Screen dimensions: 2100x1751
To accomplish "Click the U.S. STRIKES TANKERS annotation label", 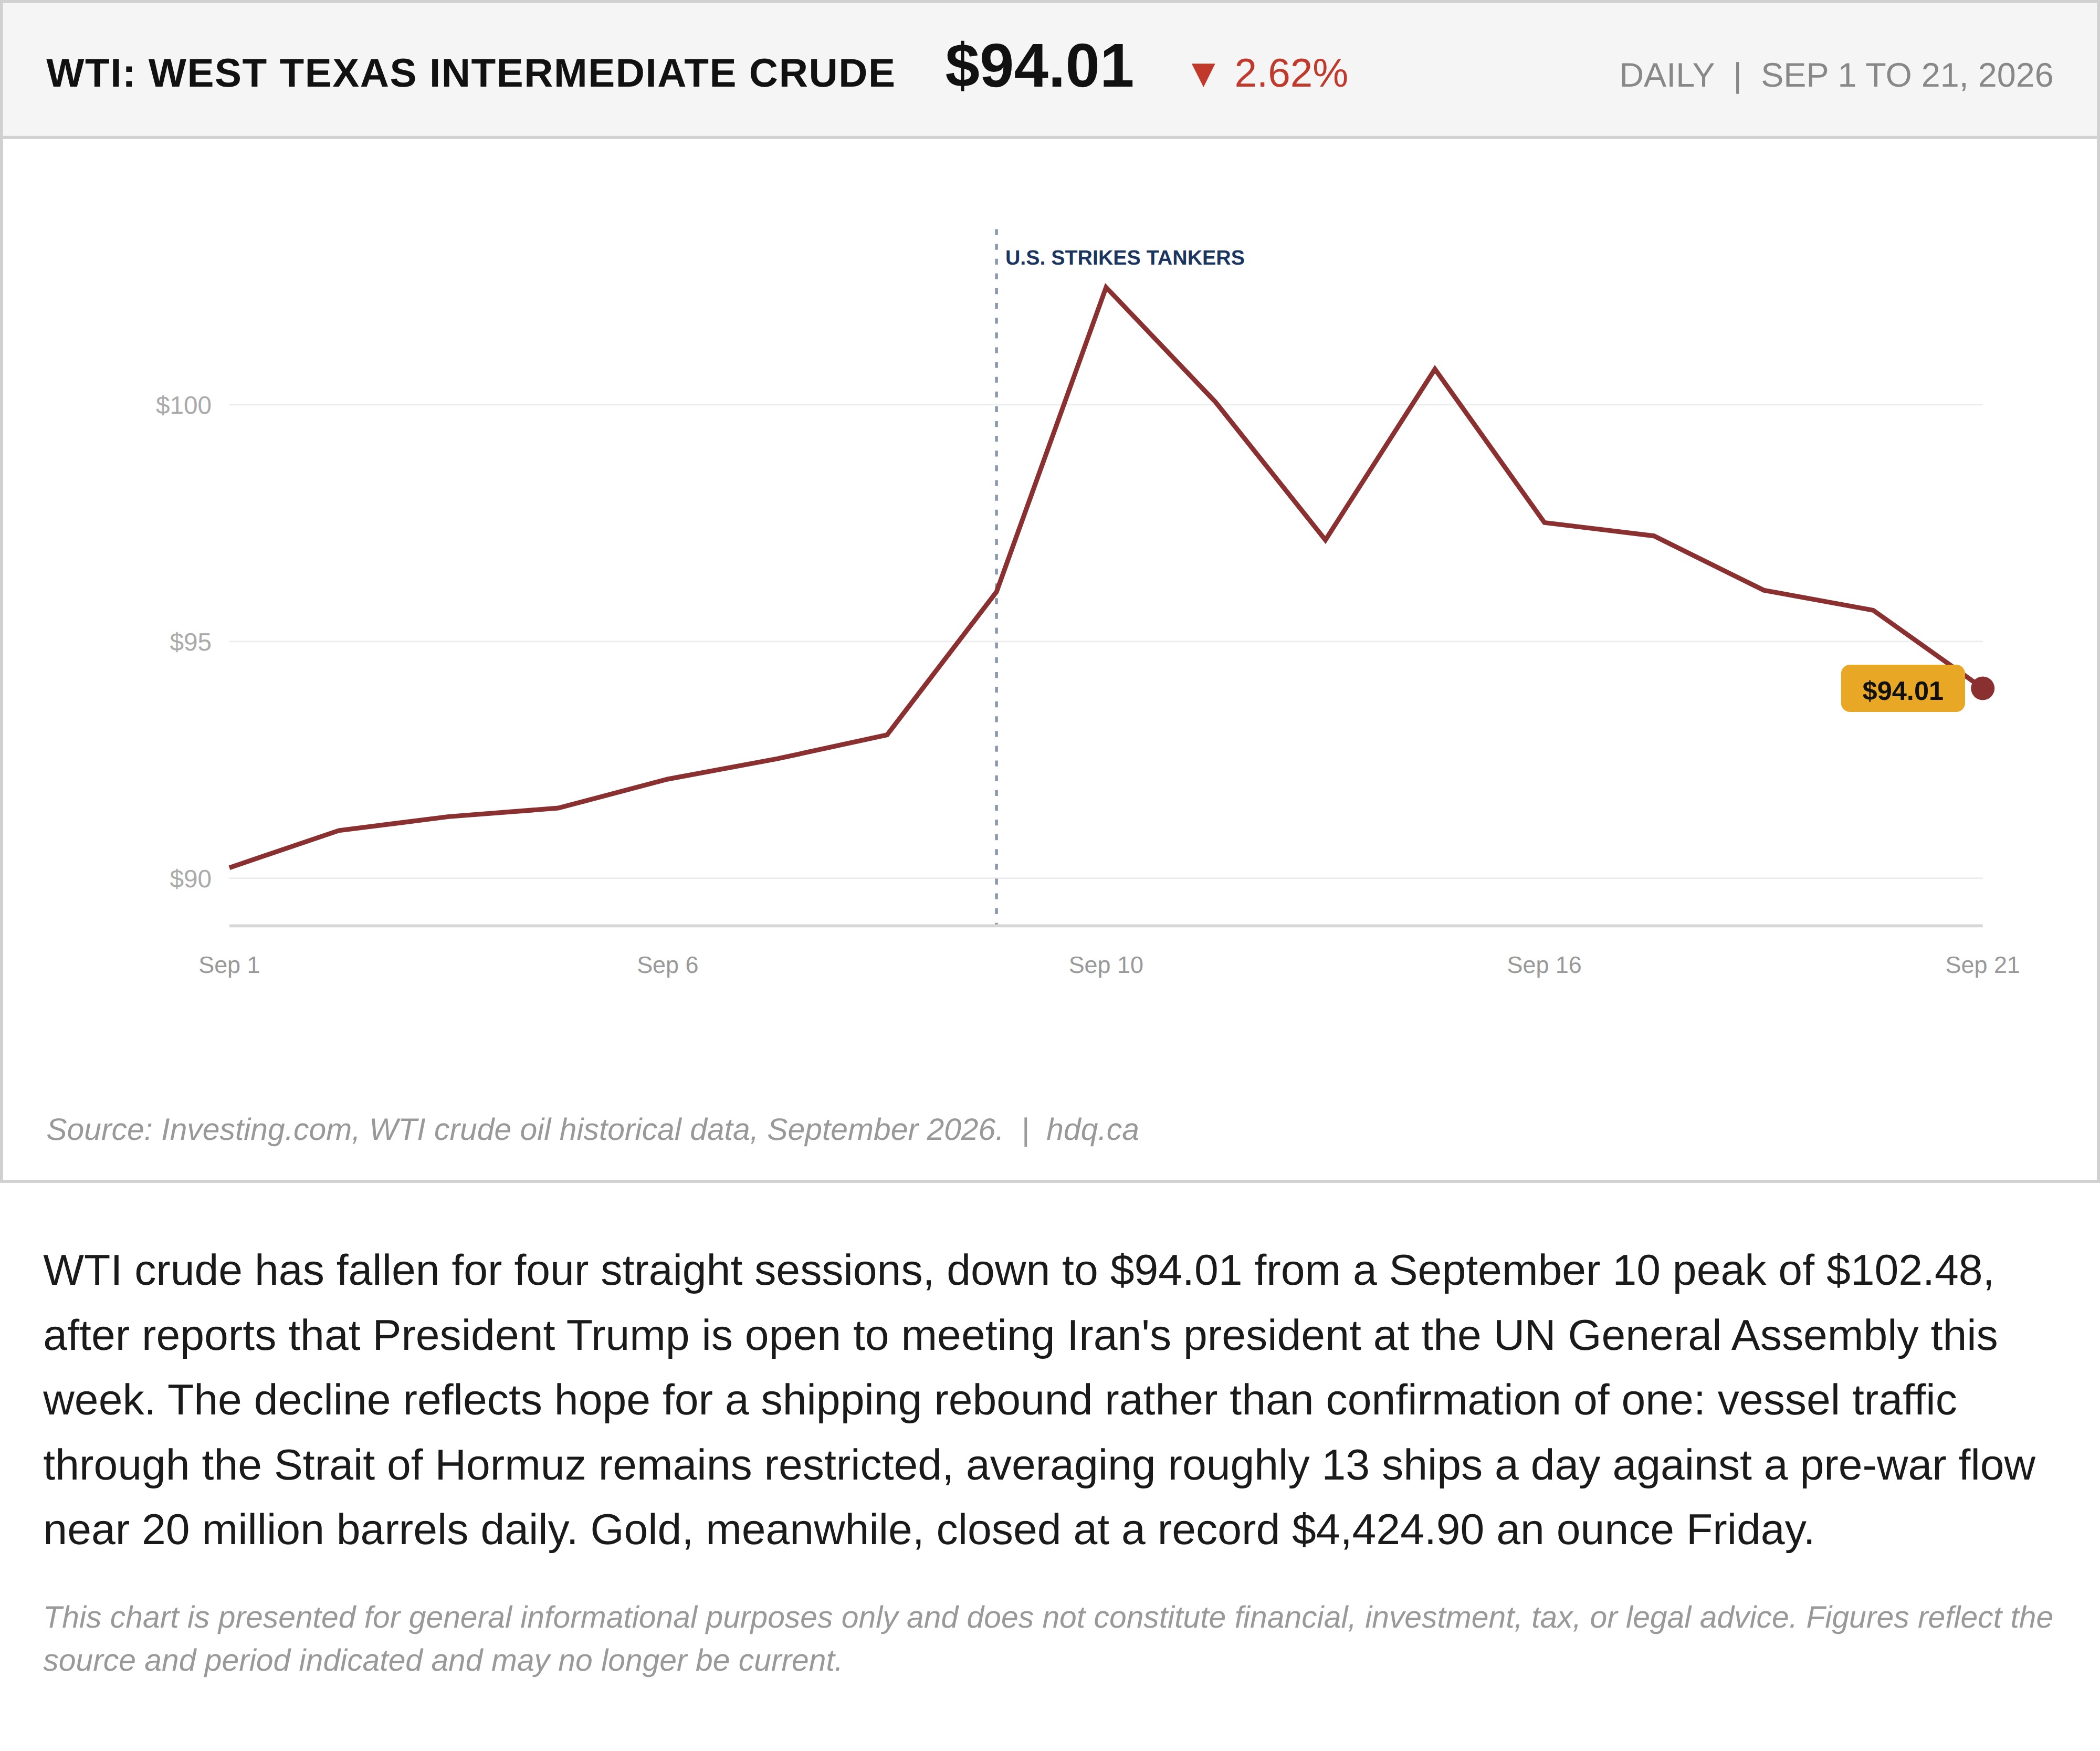I will 1124,258.
